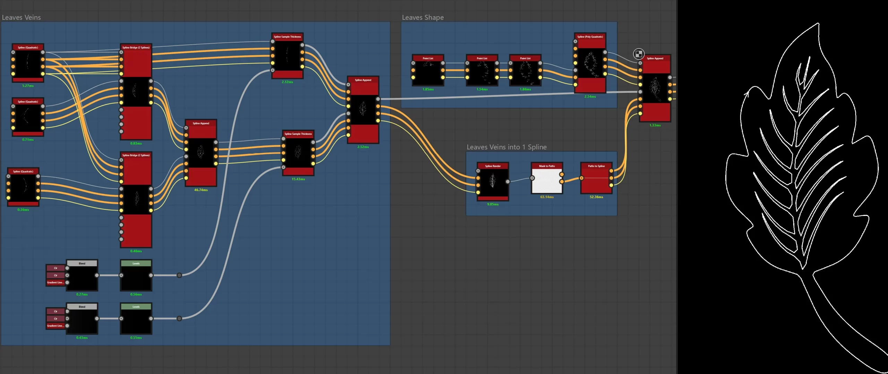
Task: Click the dot connector after the upper Levels node
Action: coord(179,275)
